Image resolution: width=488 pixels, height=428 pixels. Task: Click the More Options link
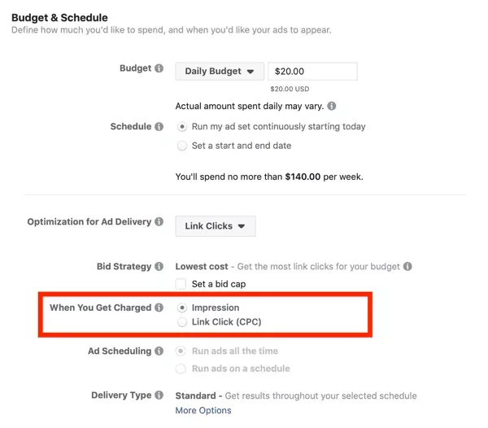(203, 411)
